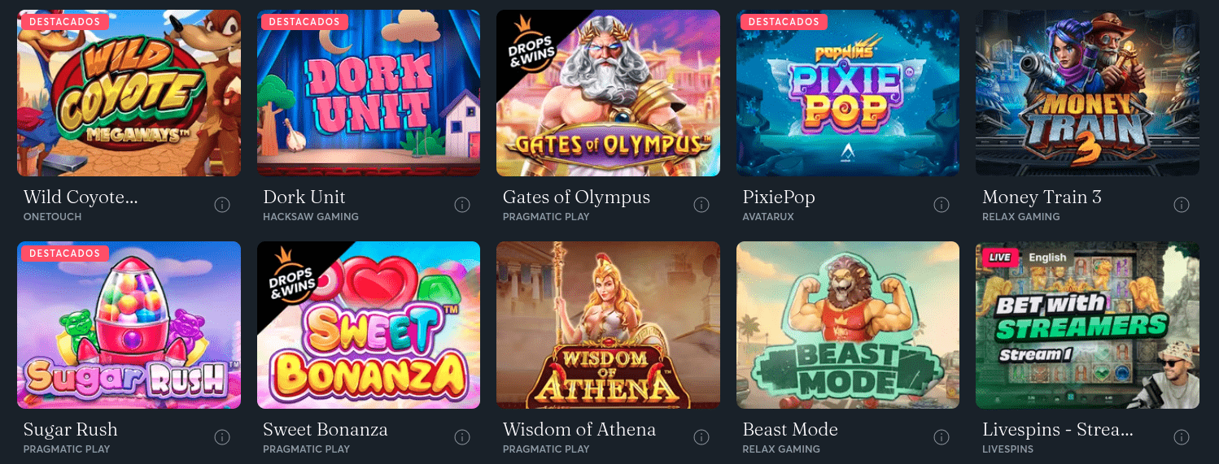Select the Wisdom of Athena title text
This screenshot has width=1219, height=464.
tap(579, 429)
